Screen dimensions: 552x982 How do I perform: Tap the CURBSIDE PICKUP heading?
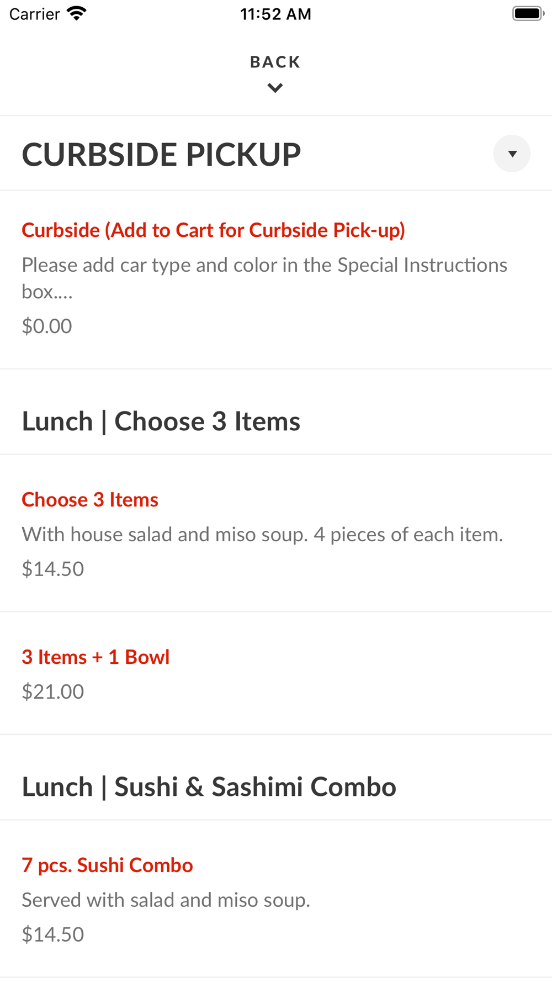161,155
